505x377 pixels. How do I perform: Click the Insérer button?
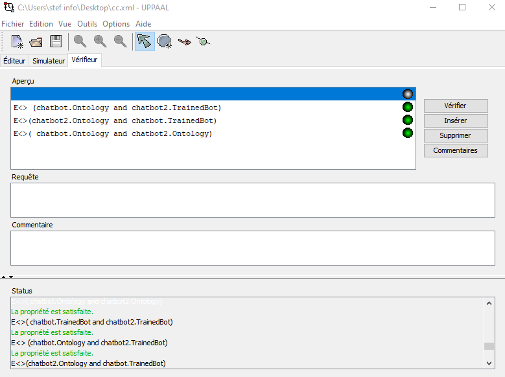tap(455, 120)
